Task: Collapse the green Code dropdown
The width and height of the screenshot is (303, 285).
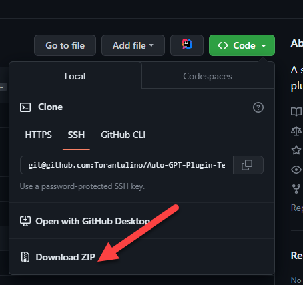Action: click(x=242, y=45)
